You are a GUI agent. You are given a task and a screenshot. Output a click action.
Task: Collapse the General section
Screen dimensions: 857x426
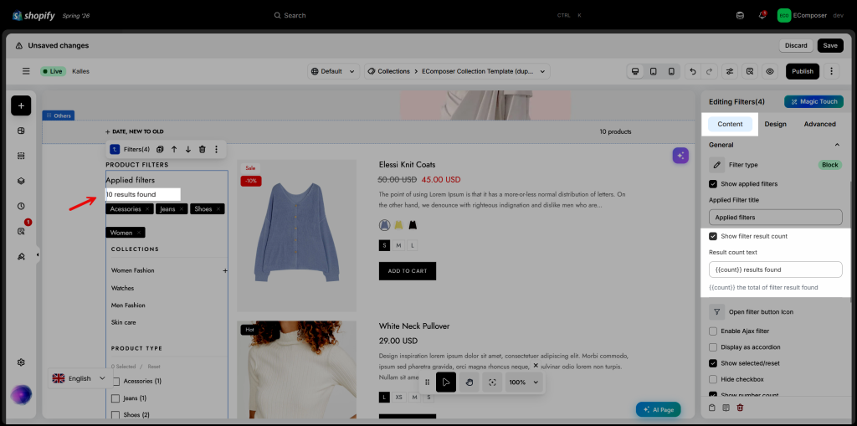coord(837,145)
